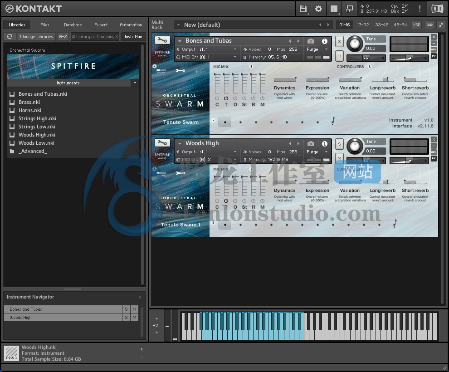Click the AUX button on Woods High instrument
The height and width of the screenshot is (372, 449).
(x=434, y=152)
